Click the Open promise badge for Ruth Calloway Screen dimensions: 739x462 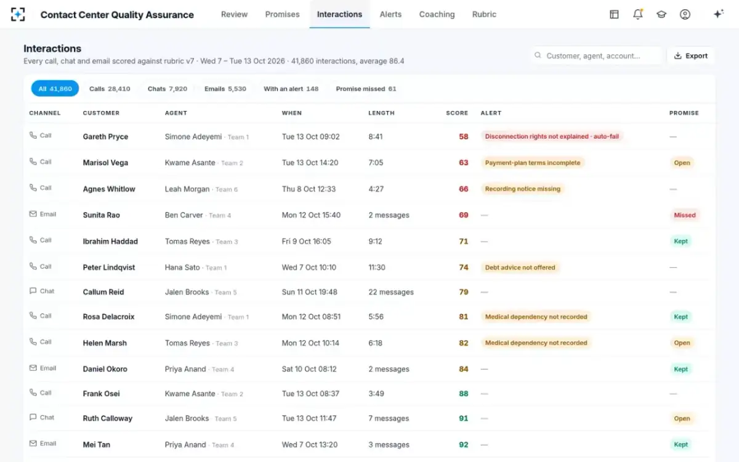click(682, 418)
